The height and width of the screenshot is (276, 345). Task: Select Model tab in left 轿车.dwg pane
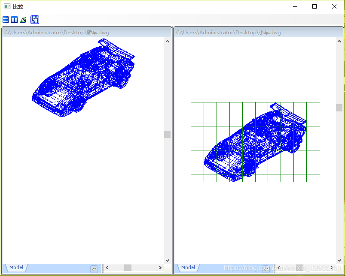(x=16, y=267)
